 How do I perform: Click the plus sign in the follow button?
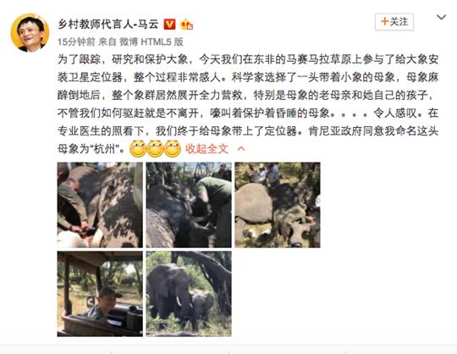click(x=385, y=21)
